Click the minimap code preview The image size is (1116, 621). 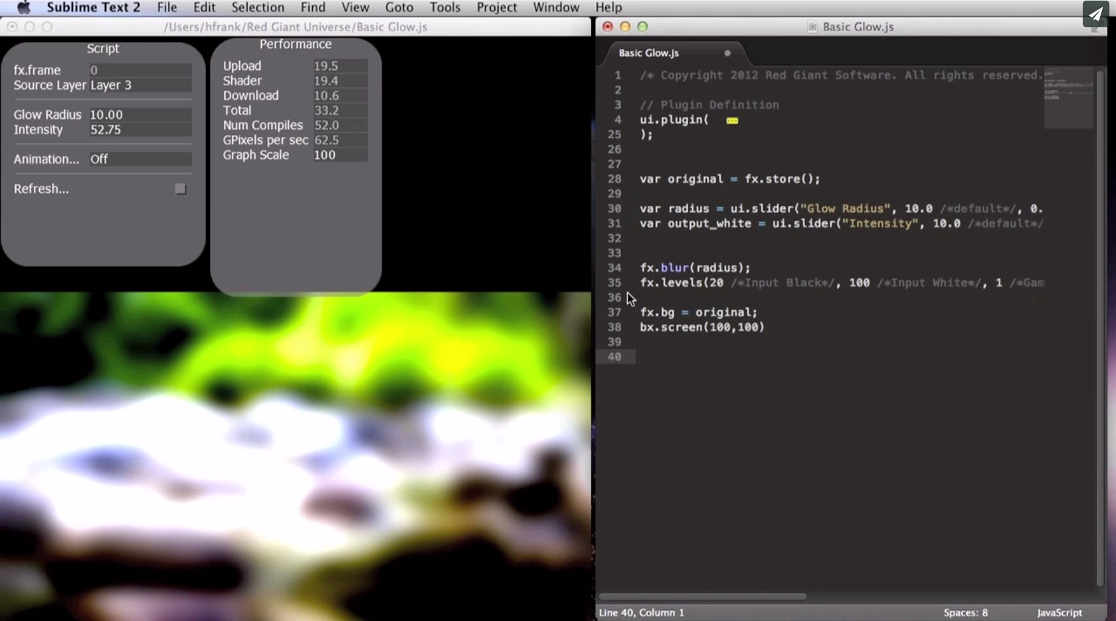point(1068,97)
